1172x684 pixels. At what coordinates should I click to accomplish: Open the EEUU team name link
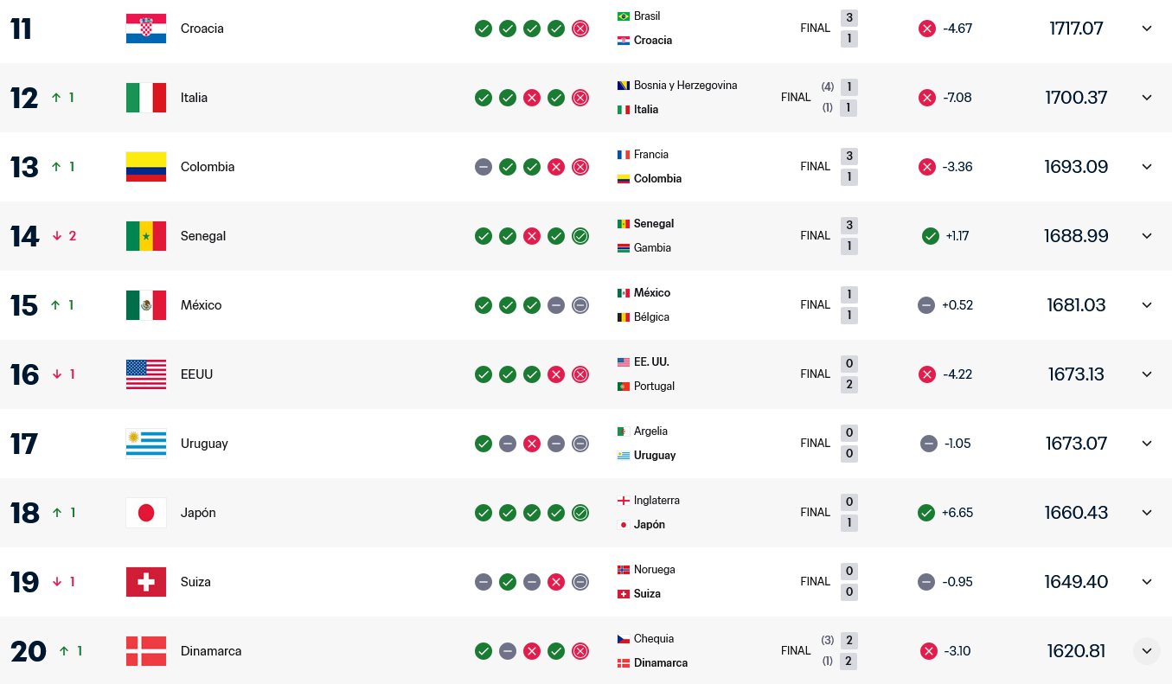(x=196, y=374)
